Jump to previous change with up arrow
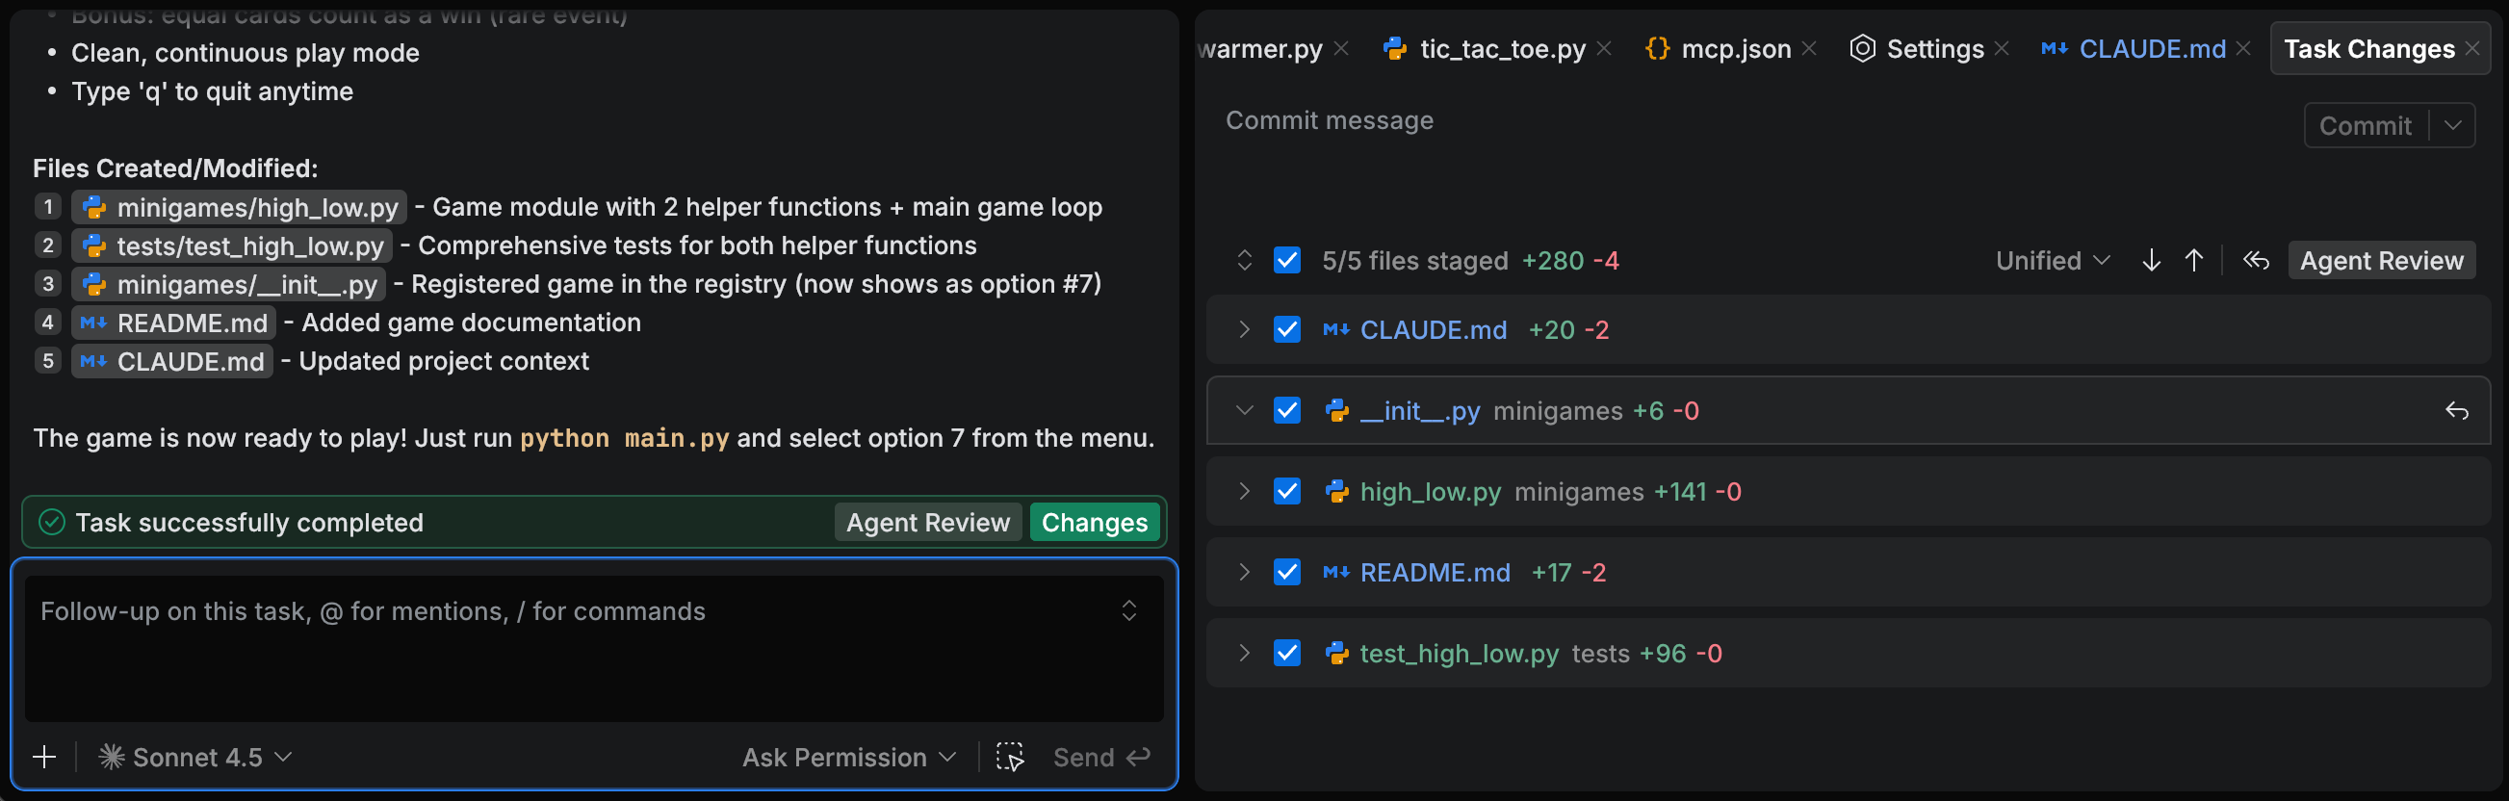Screen dimensions: 2509x801 tap(2193, 260)
